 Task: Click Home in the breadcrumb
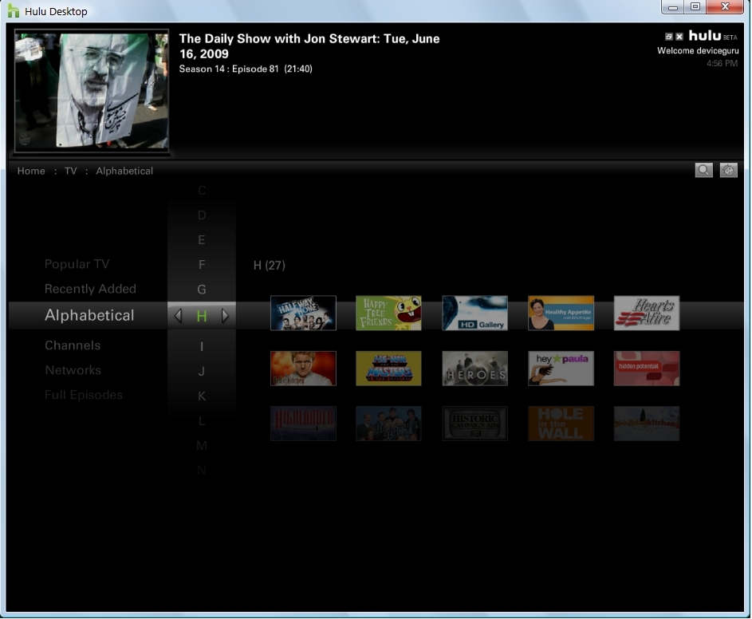point(31,171)
